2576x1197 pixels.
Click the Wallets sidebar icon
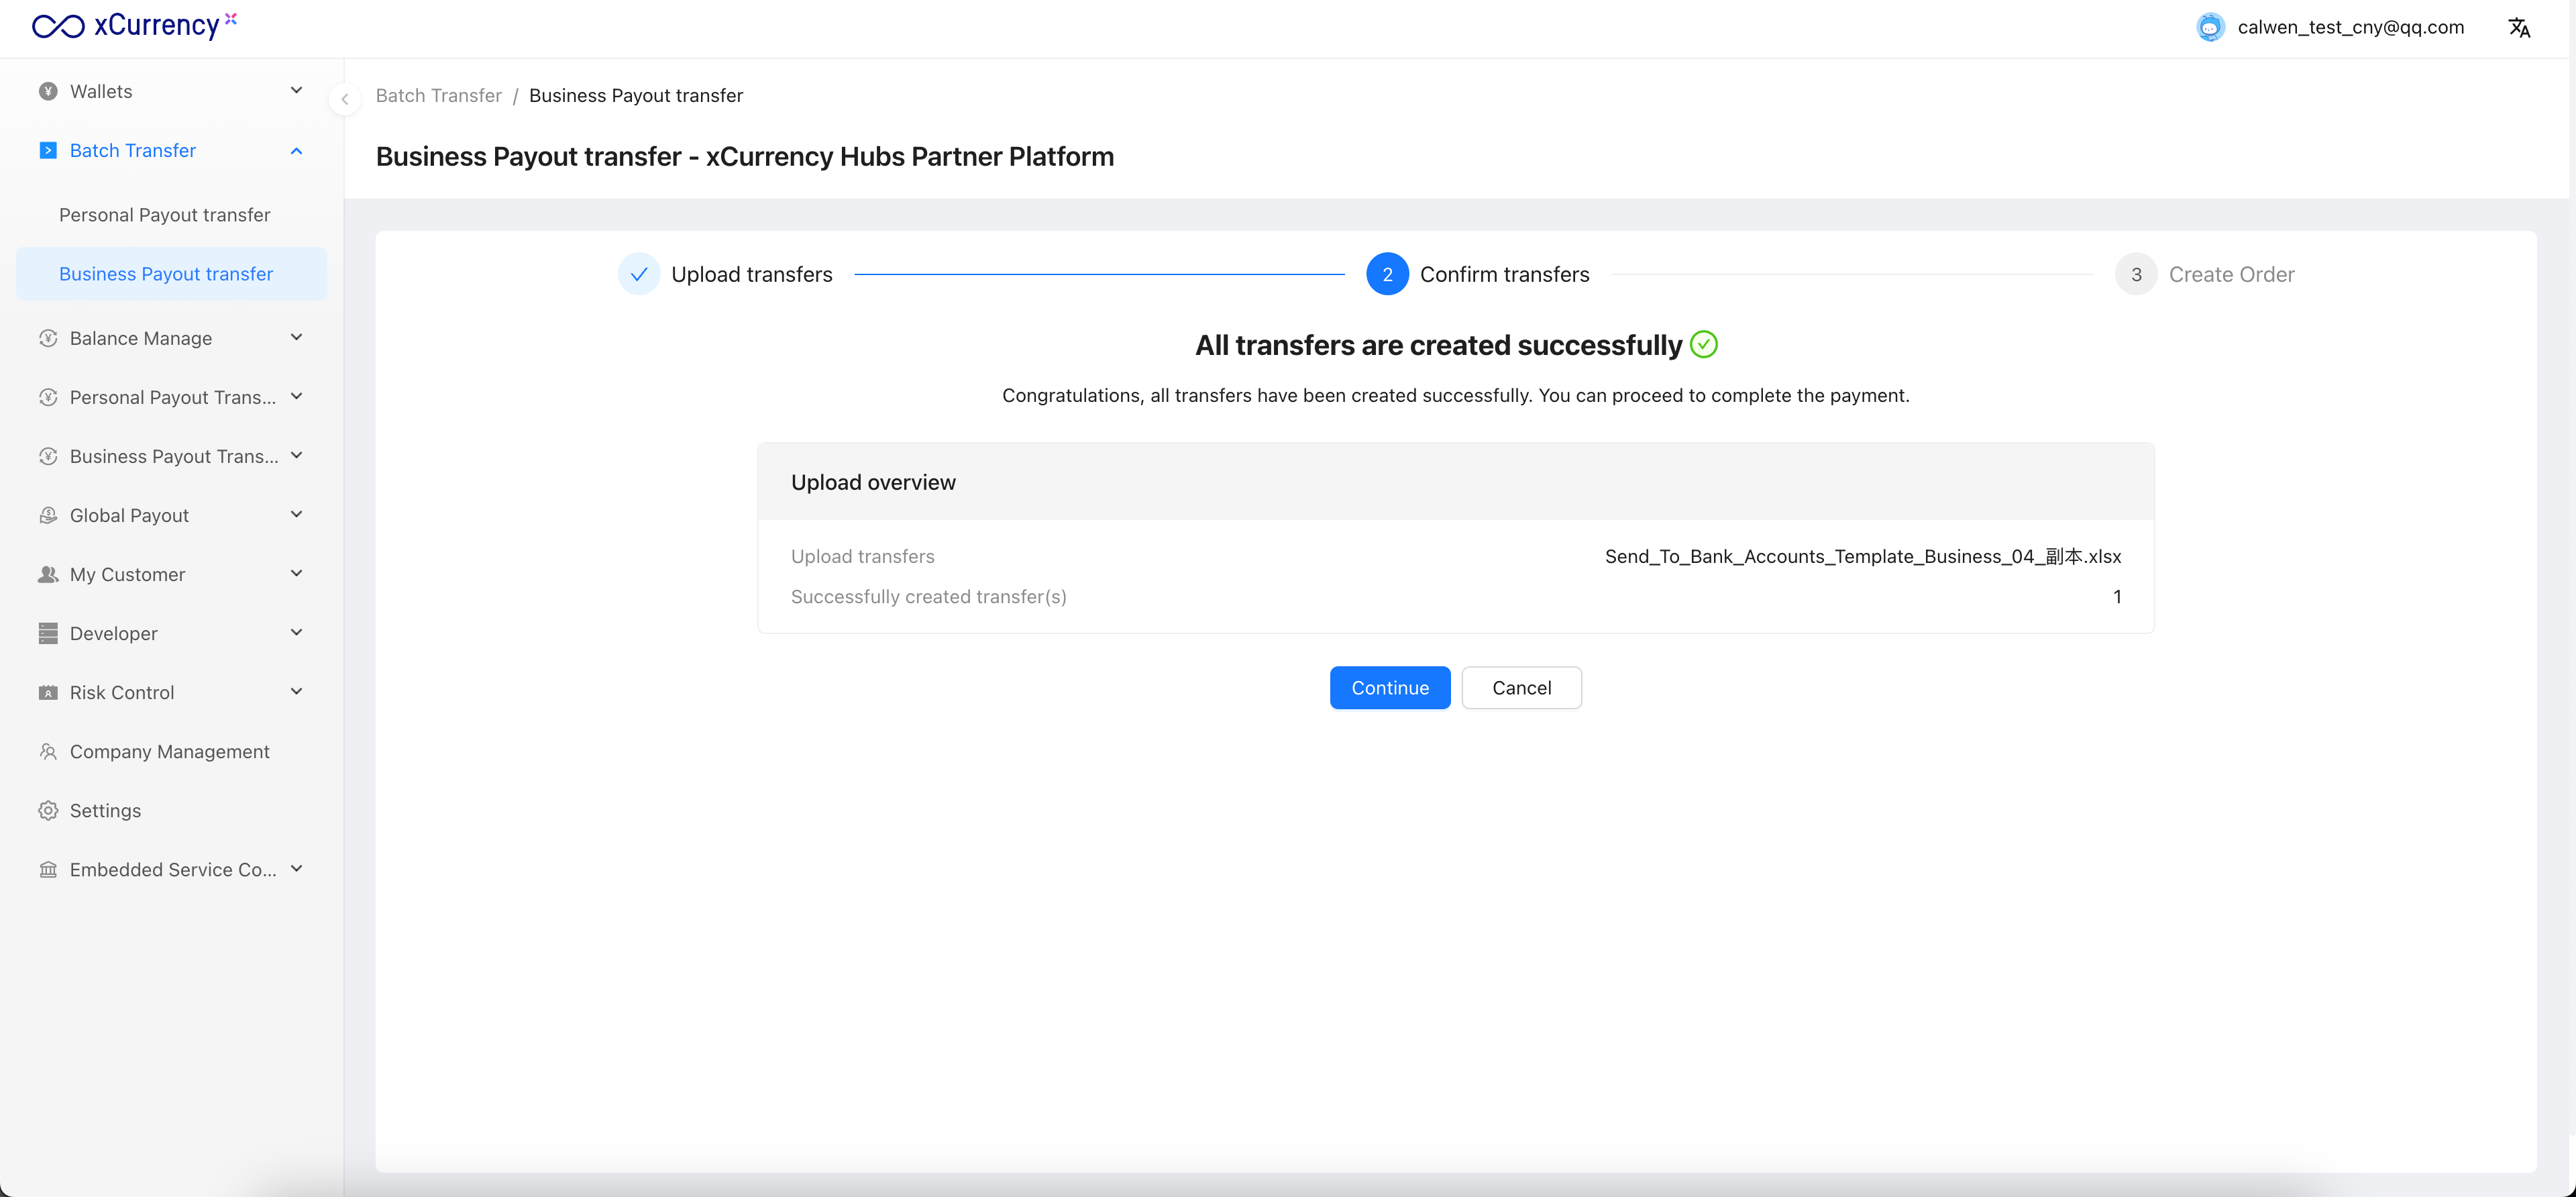(48, 91)
